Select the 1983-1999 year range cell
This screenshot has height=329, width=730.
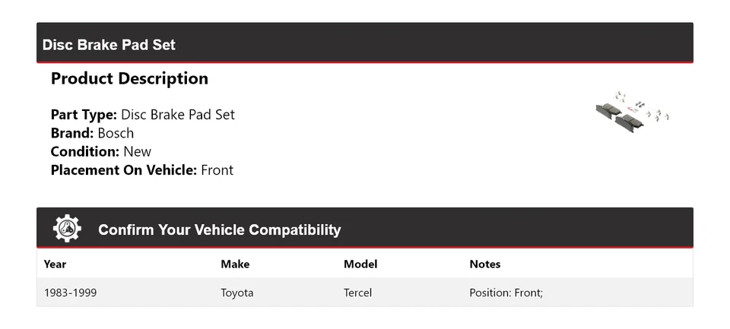pos(70,293)
